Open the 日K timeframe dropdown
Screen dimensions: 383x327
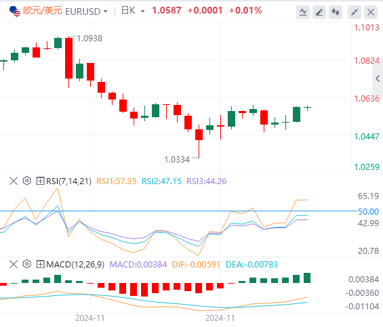pos(133,11)
